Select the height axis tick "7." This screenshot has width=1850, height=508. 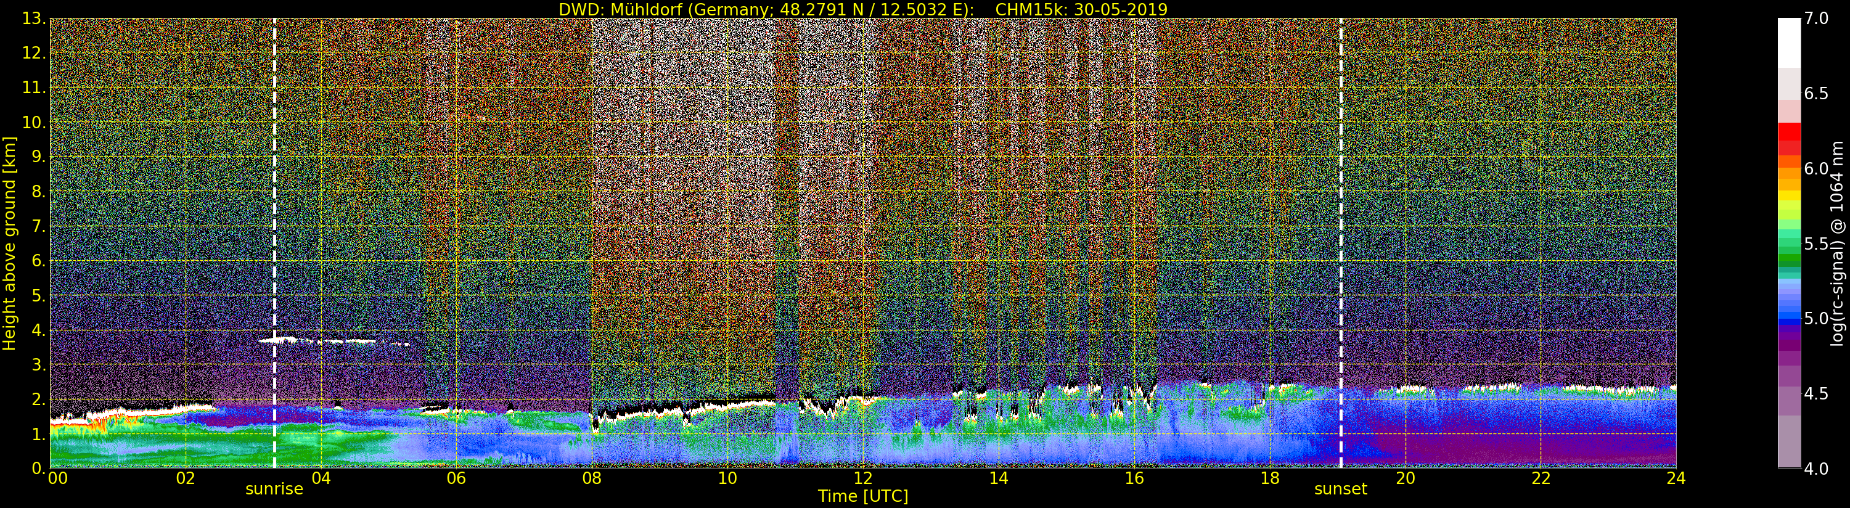click(x=38, y=226)
